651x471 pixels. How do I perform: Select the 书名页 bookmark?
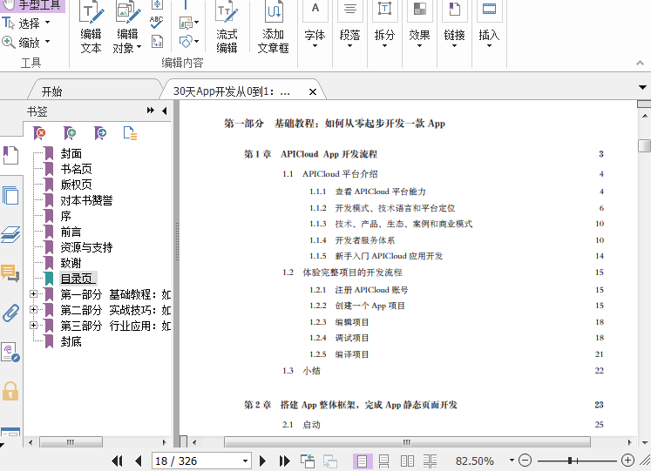77,169
